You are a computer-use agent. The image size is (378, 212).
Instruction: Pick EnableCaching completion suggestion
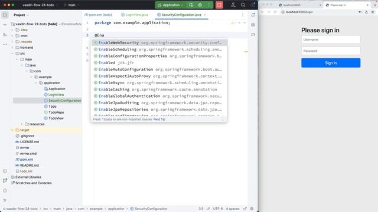(159, 90)
